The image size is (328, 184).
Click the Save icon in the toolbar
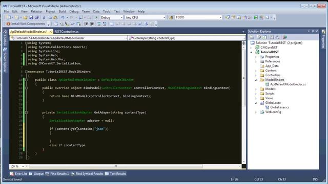tap(31, 17)
